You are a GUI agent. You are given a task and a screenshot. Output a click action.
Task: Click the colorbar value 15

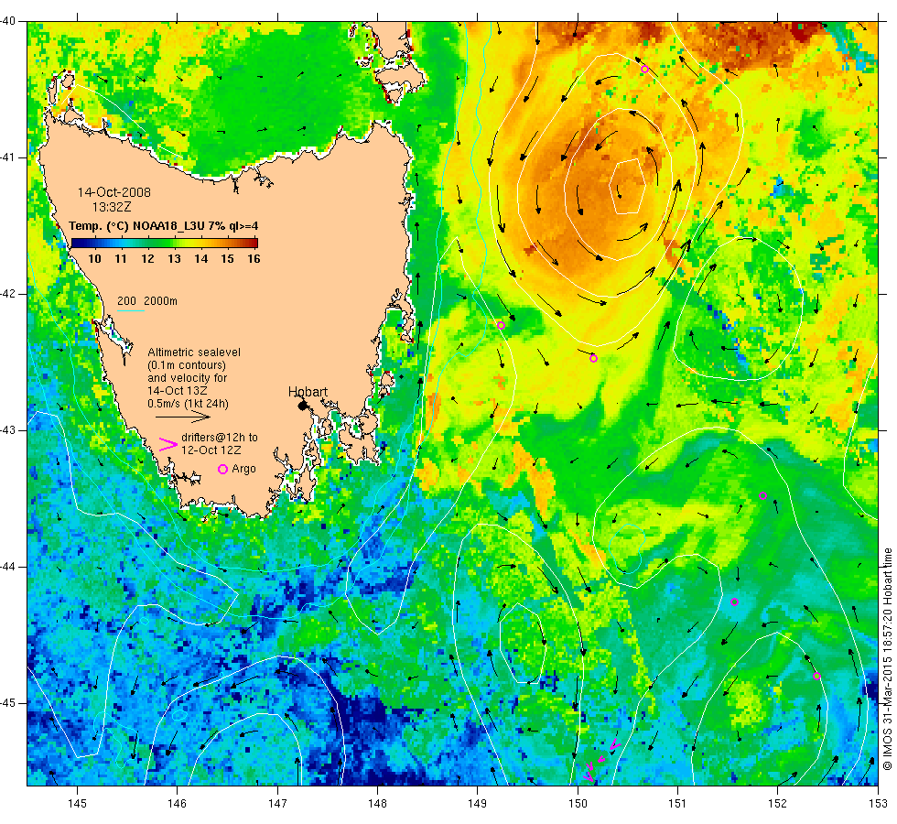tap(227, 258)
